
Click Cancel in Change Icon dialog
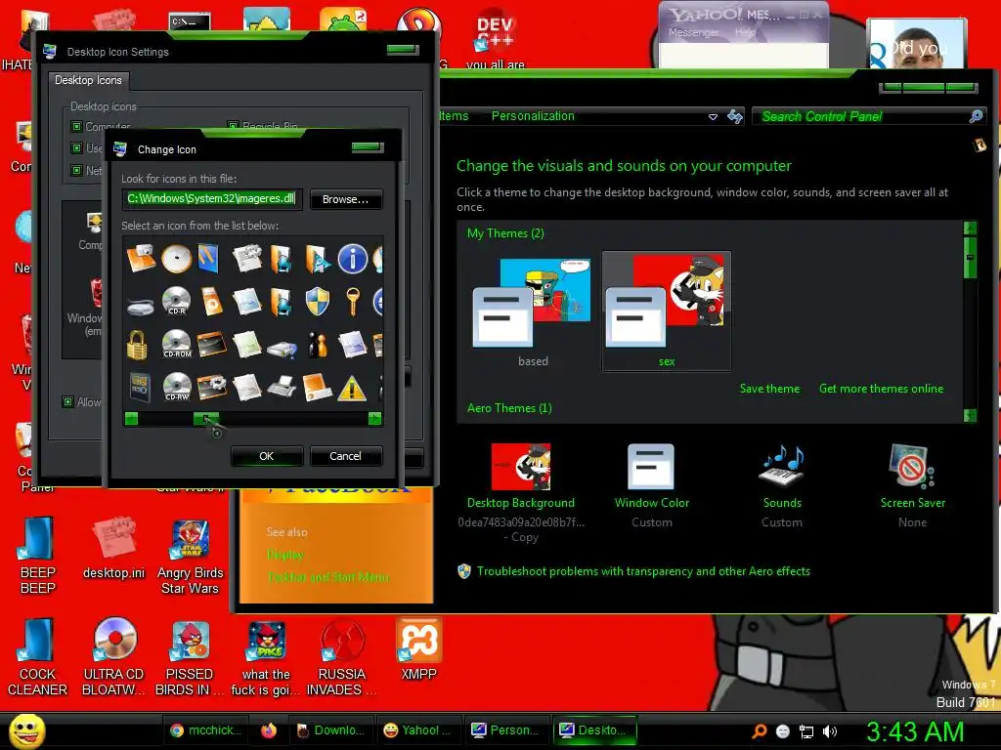pyautogui.click(x=345, y=456)
